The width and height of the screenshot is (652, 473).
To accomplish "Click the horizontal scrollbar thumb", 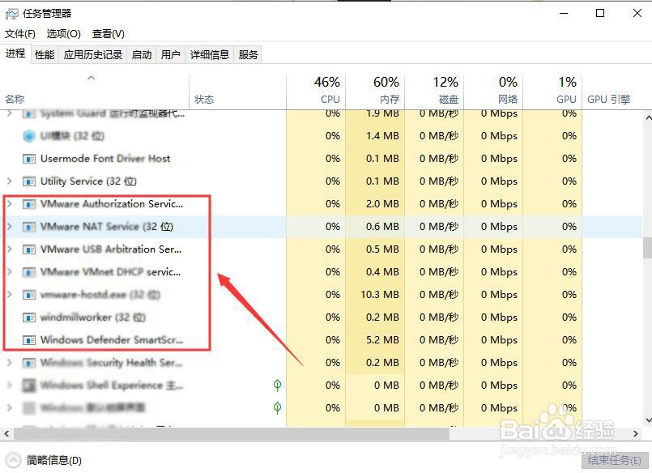I will point(232,433).
